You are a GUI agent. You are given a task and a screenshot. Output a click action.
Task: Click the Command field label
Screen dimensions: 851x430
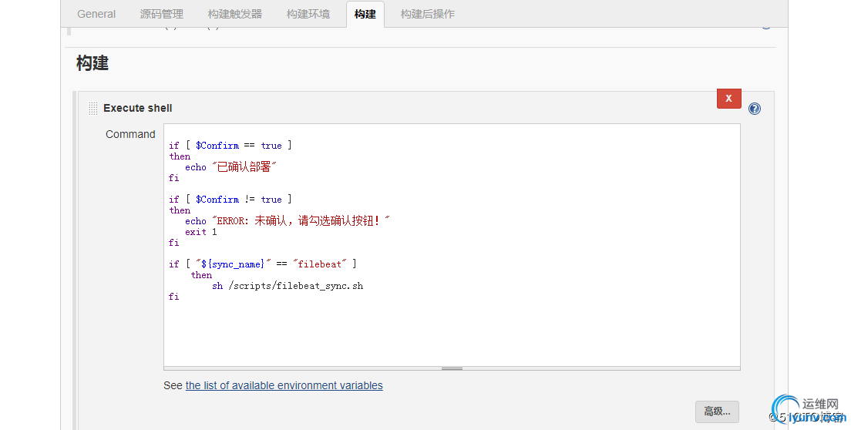[x=130, y=134]
